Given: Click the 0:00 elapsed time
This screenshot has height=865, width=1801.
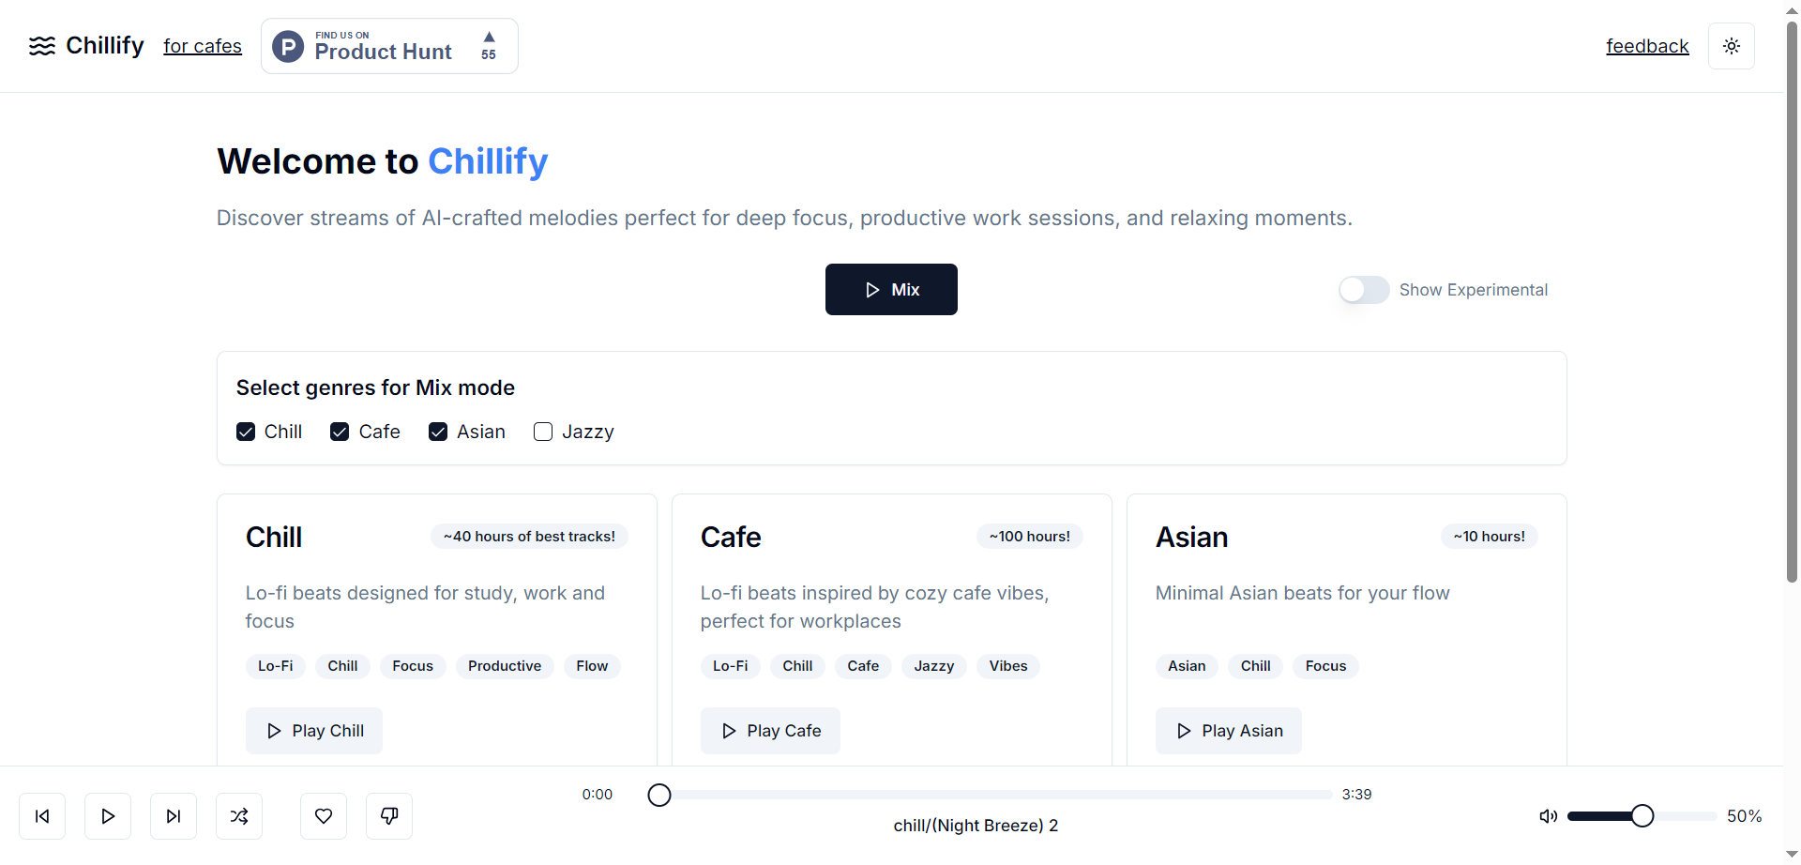Looking at the screenshot, I should [598, 795].
